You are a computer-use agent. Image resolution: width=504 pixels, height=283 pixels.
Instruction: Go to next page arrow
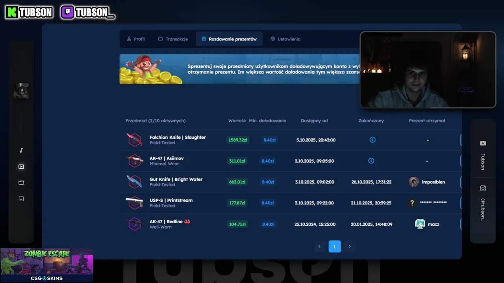pyautogui.click(x=350, y=246)
